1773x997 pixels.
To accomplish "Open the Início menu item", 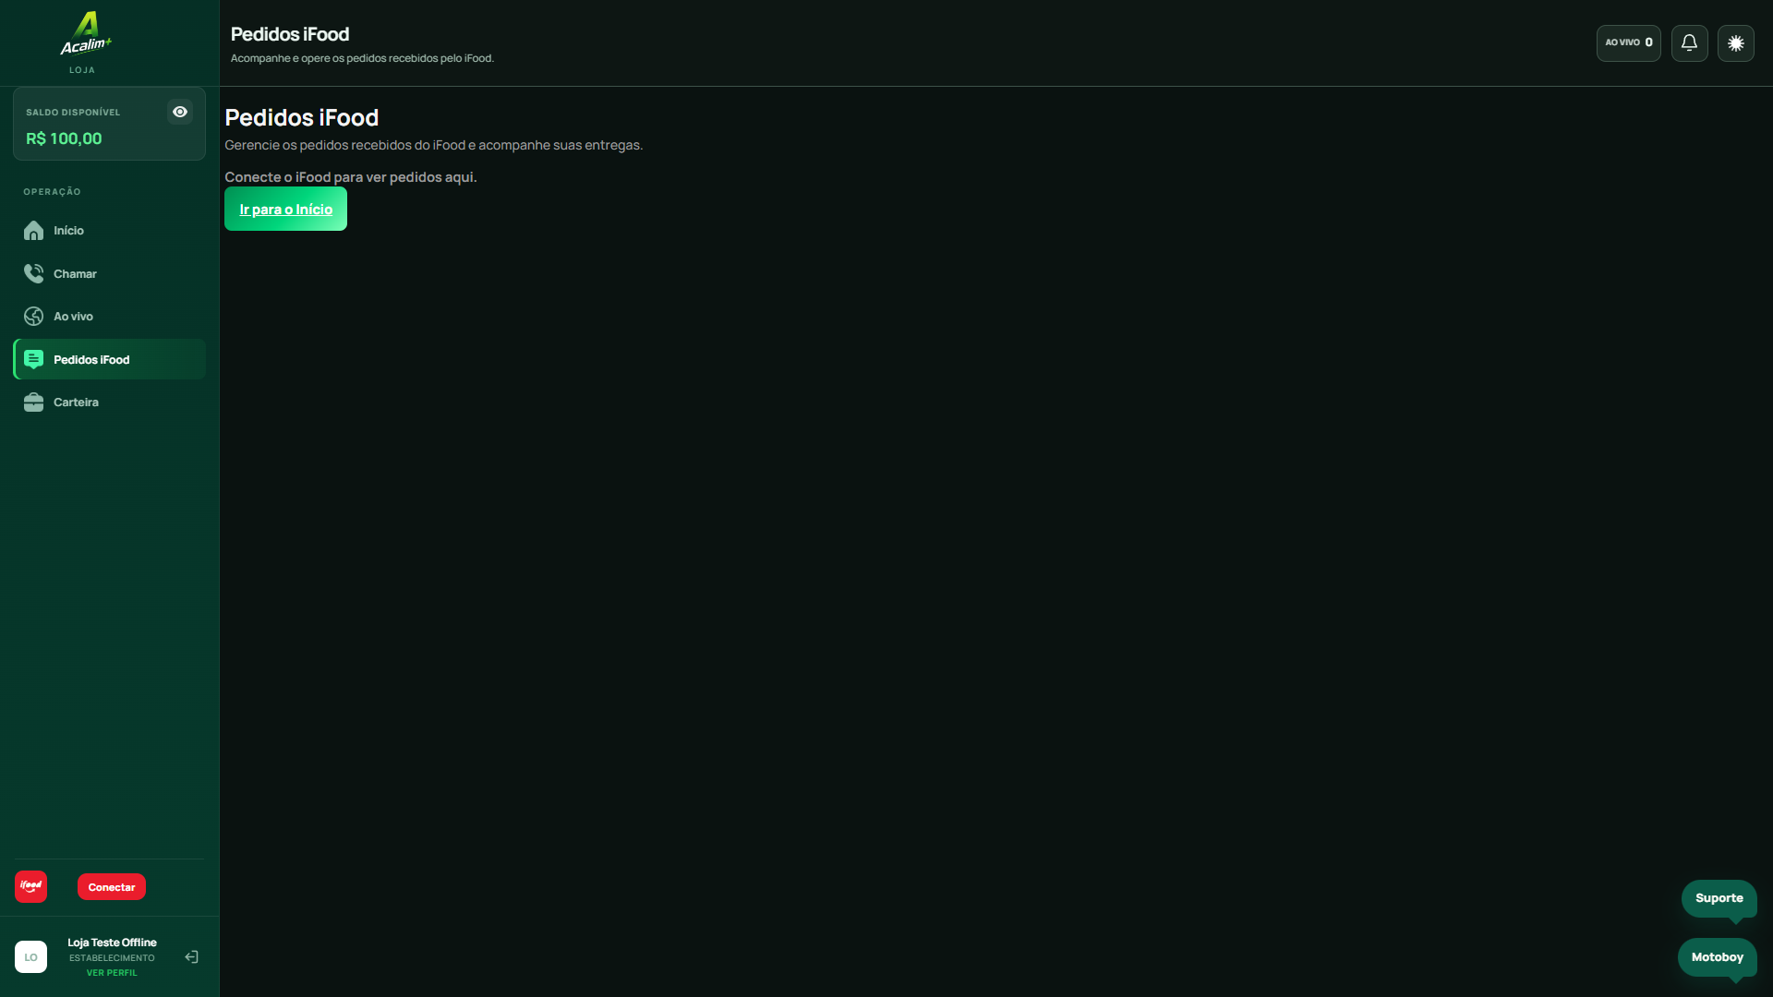I will (109, 231).
